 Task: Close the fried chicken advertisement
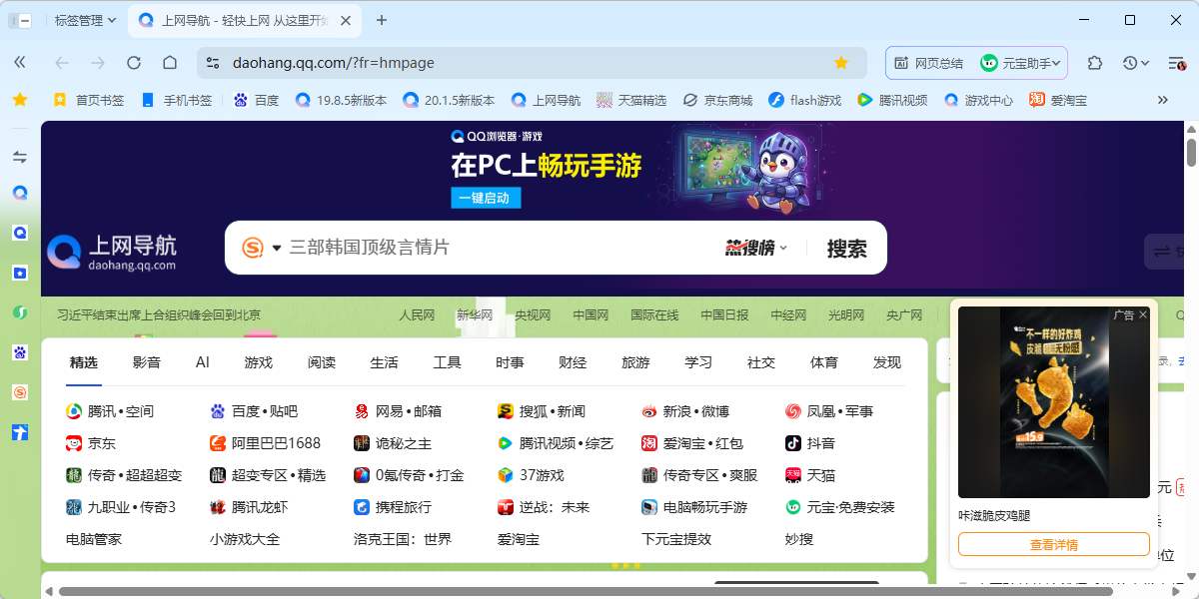(x=1143, y=314)
